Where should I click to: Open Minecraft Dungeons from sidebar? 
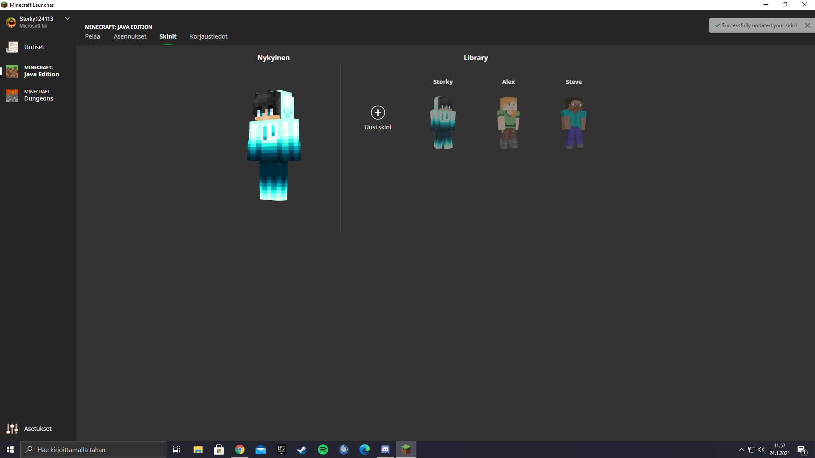click(x=38, y=95)
